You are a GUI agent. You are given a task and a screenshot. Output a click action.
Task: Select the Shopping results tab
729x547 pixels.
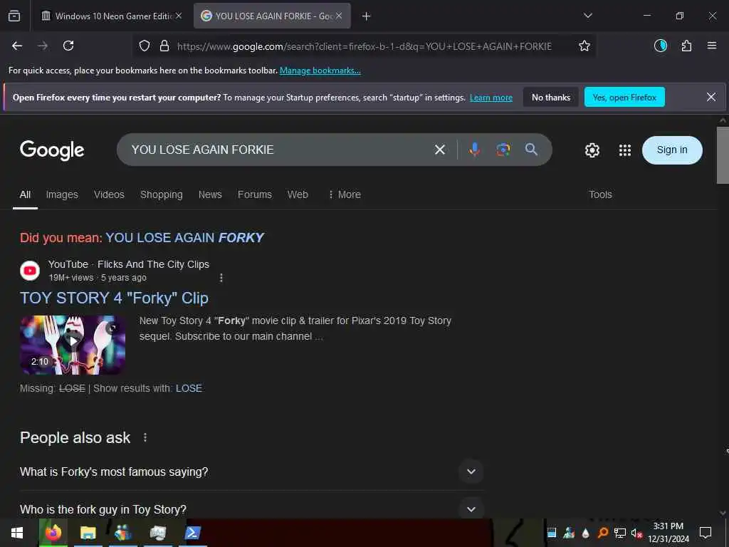(x=162, y=194)
